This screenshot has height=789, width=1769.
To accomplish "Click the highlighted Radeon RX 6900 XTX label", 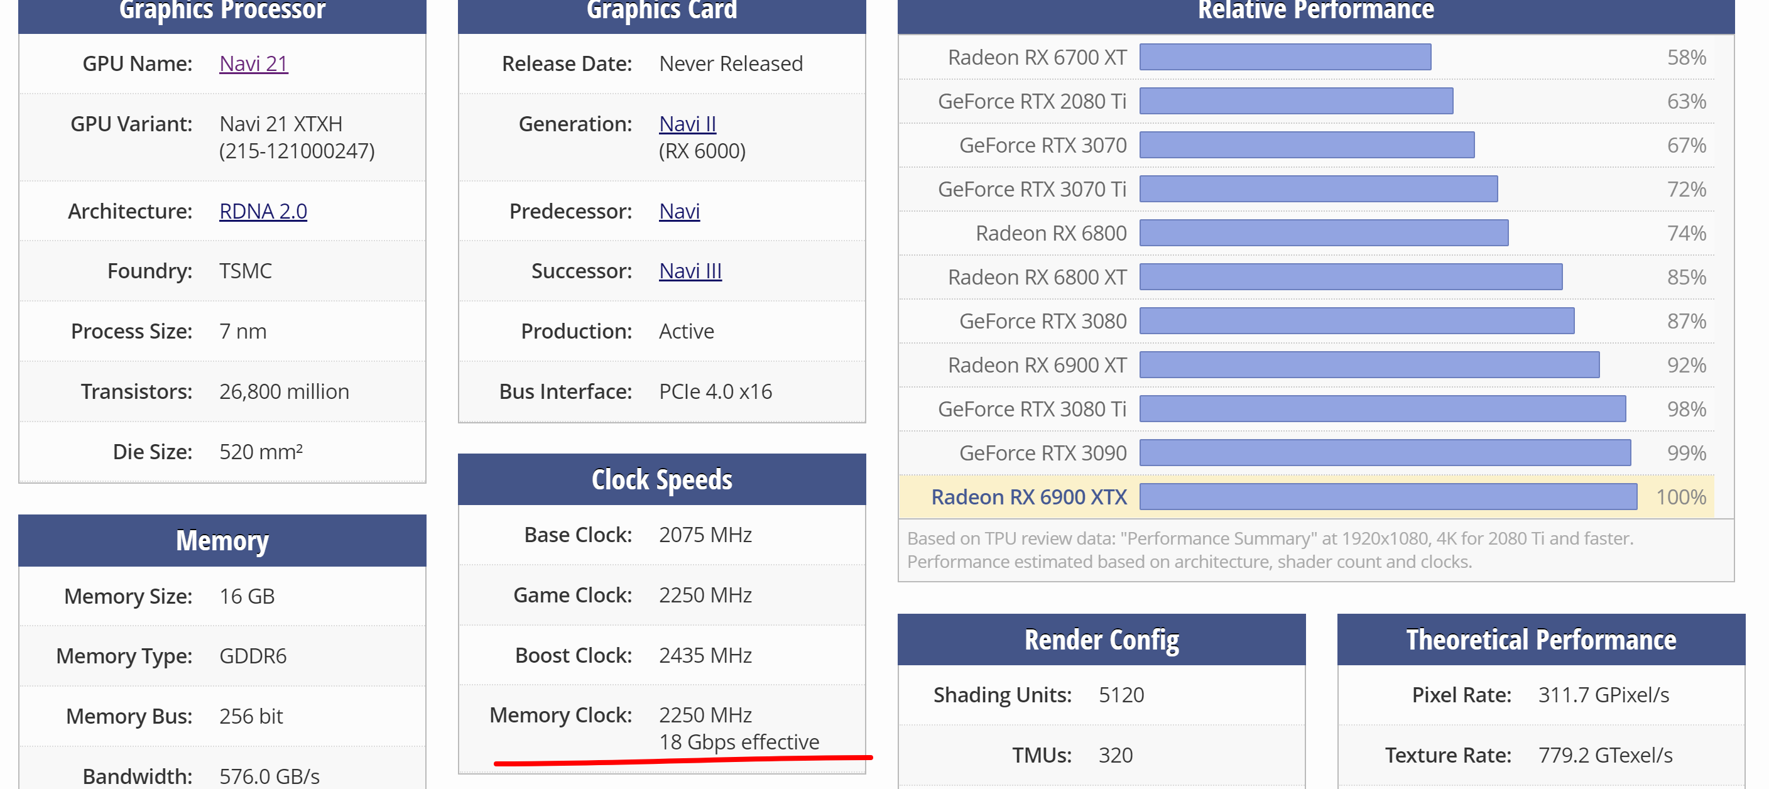I will tap(1028, 497).
